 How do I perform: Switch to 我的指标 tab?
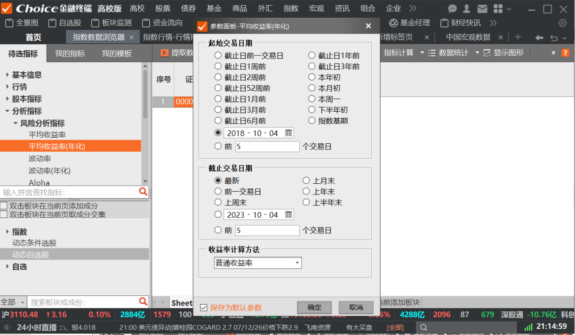point(70,54)
